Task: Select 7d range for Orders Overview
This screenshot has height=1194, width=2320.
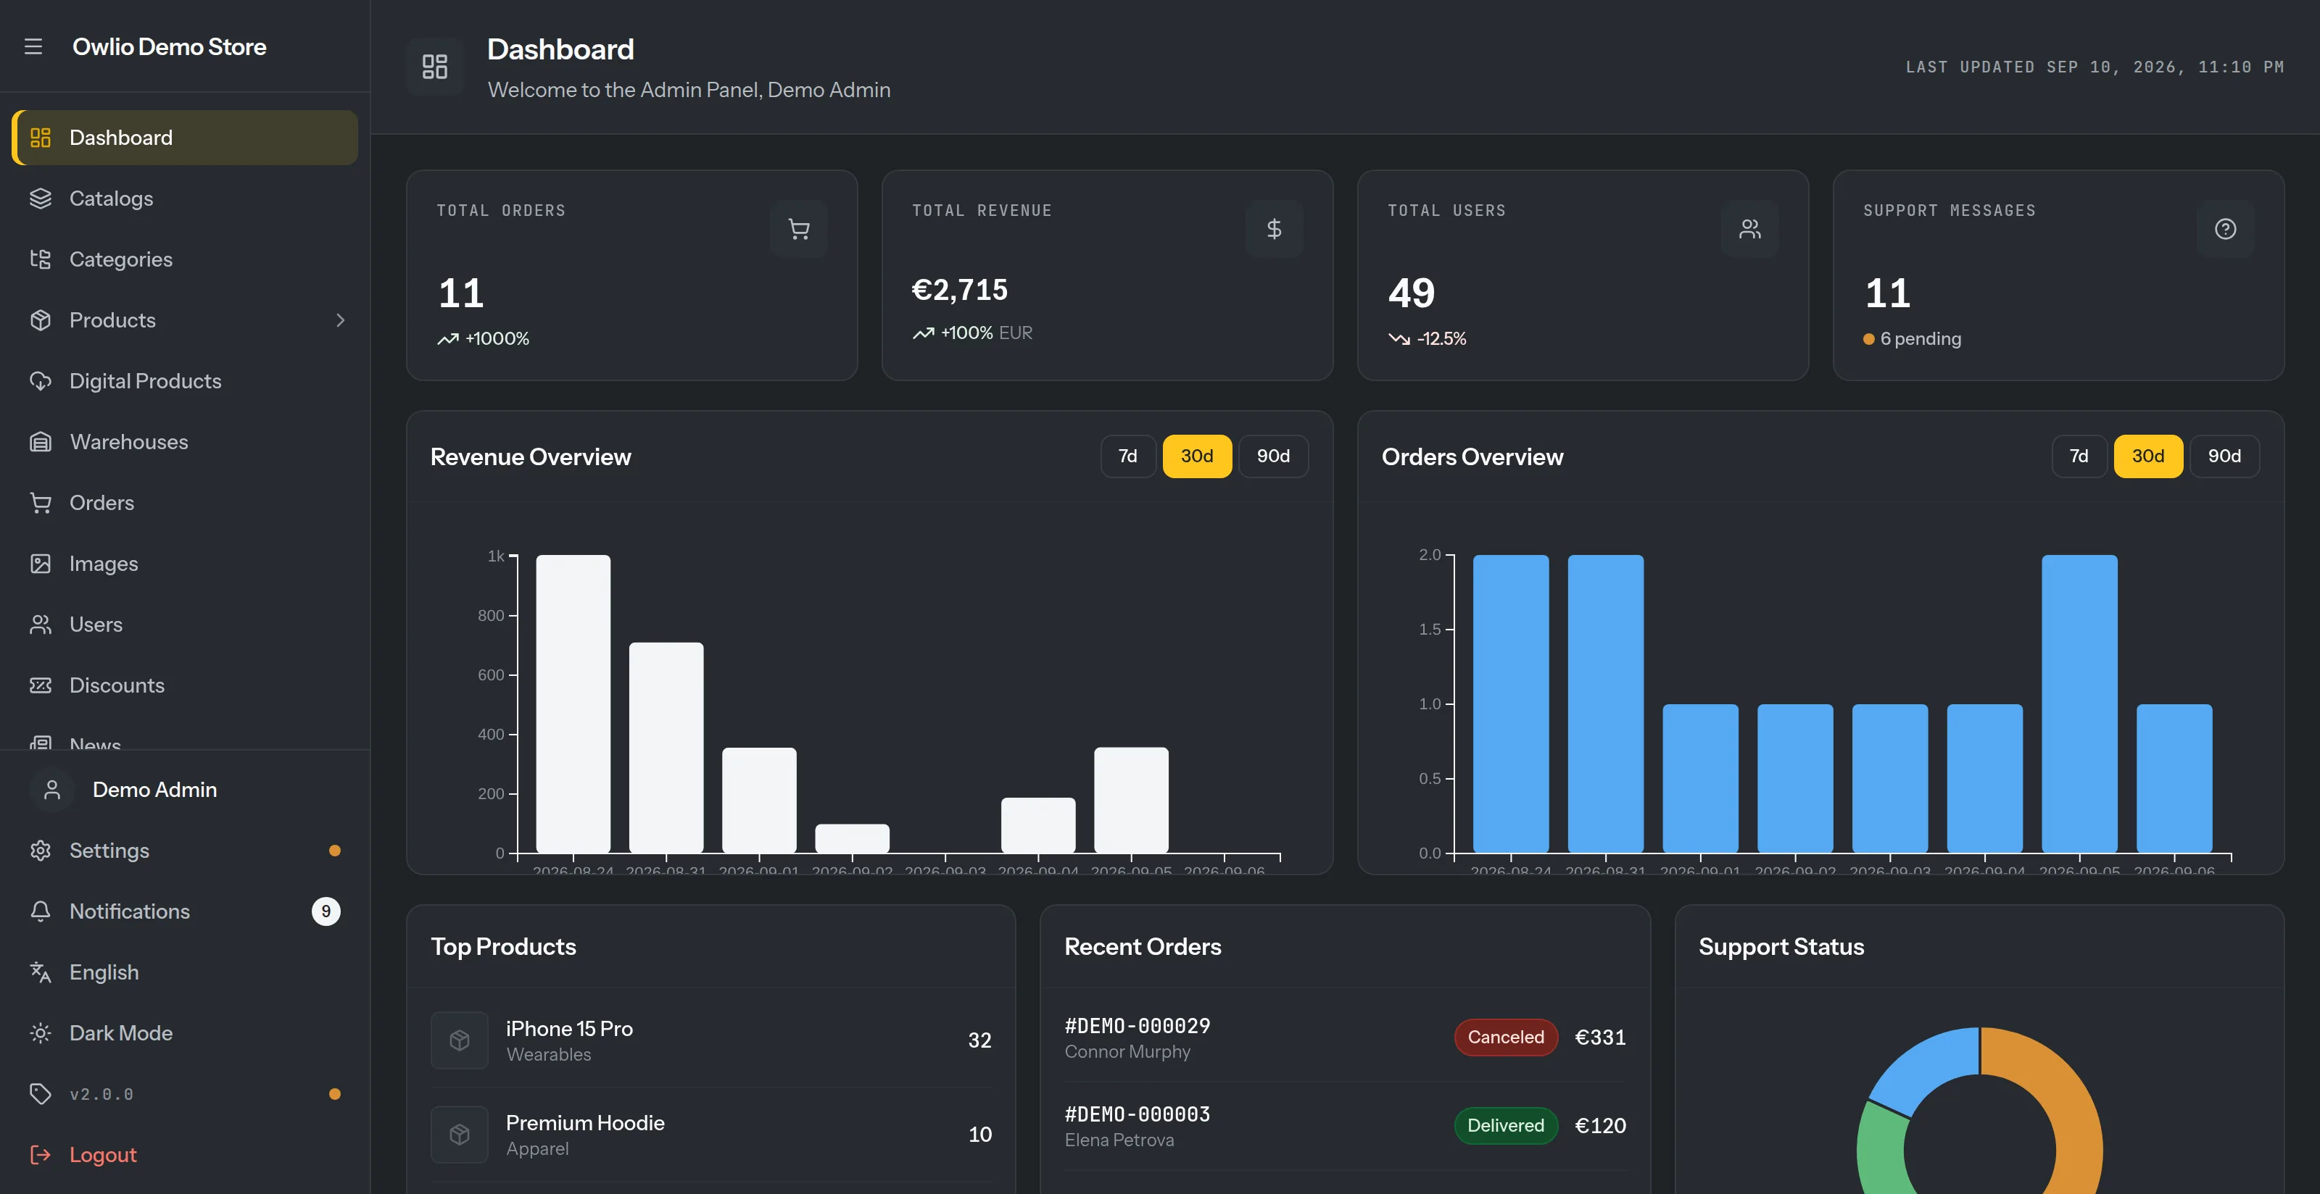Action: coord(2079,456)
